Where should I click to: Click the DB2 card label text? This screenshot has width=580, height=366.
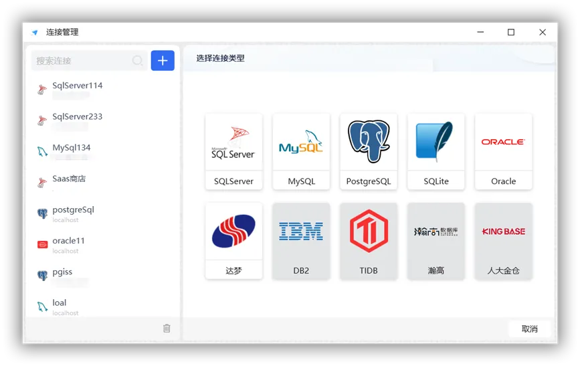point(301,270)
